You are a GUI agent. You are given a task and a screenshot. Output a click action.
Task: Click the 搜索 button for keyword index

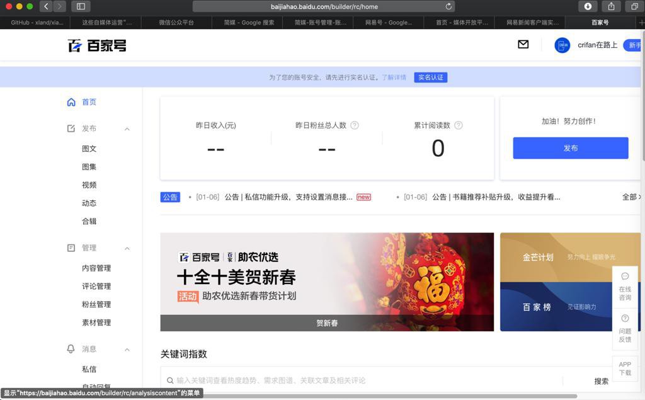point(601,381)
